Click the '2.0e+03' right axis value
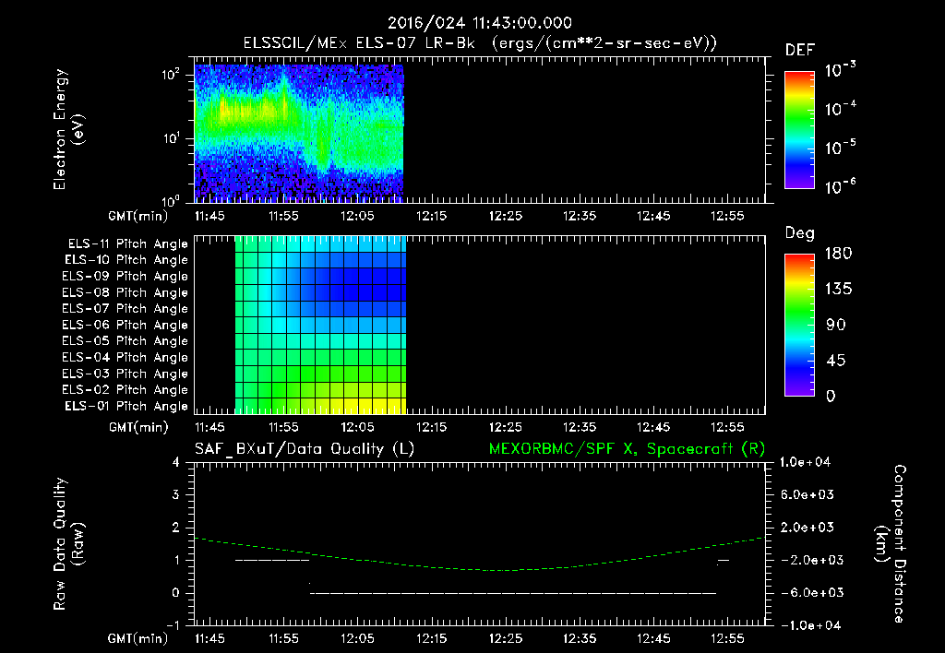This screenshot has height=653, width=945. 807,527
